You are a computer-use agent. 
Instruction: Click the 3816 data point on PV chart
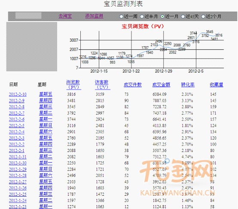(x=219, y=35)
